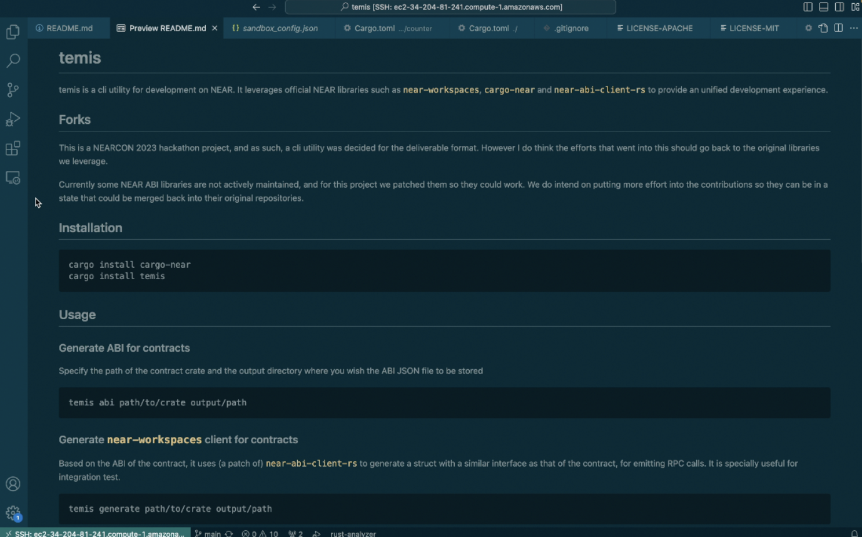Open the Run and Debug view
The width and height of the screenshot is (862, 537).
(x=13, y=119)
